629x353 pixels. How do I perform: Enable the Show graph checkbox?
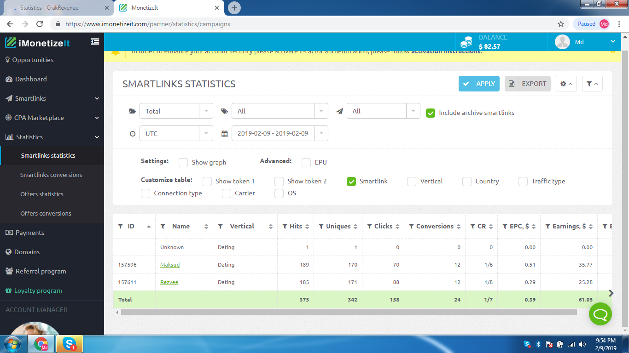coord(183,162)
